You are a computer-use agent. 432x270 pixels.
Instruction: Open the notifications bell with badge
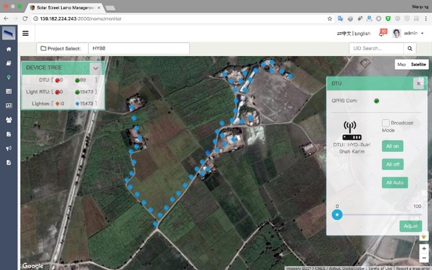[x=382, y=33]
